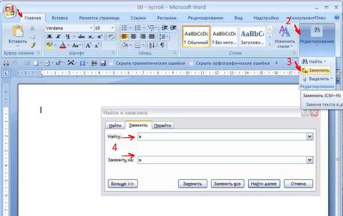
Task: Justify text with the justify alignment icon
Action: coord(152,37)
